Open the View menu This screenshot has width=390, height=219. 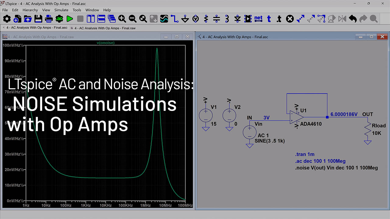46,10
